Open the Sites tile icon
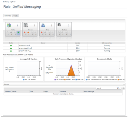The height and width of the screenshot is (119, 129). pos(43,25)
